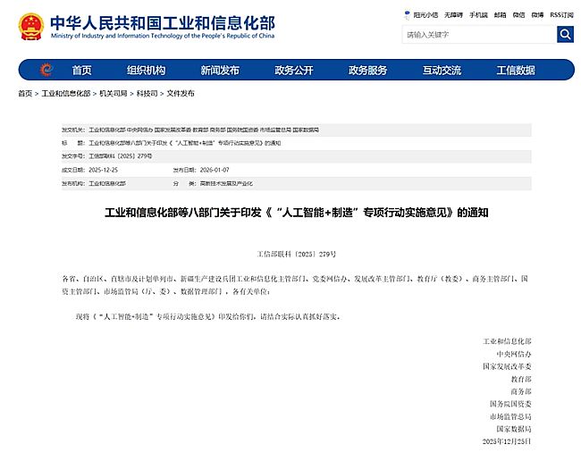Click the magnifier search icon
The height and width of the screenshot is (453, 581).
pyautogui.click(x=565, y=35)
